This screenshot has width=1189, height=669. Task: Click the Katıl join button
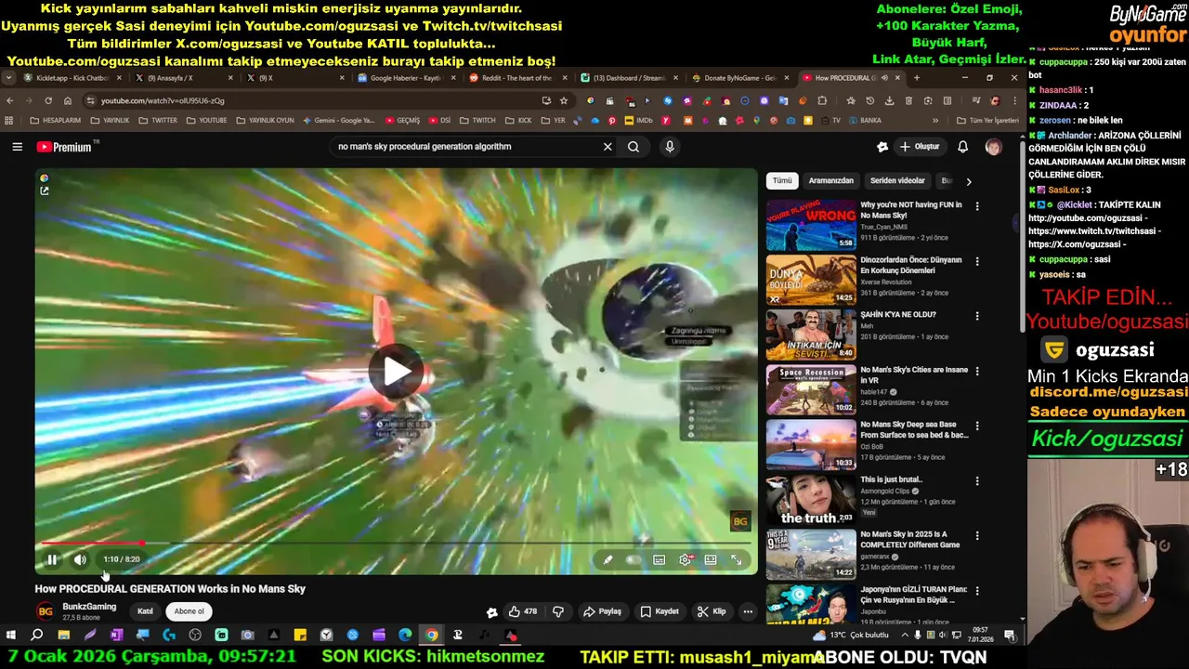coord(145,611)
